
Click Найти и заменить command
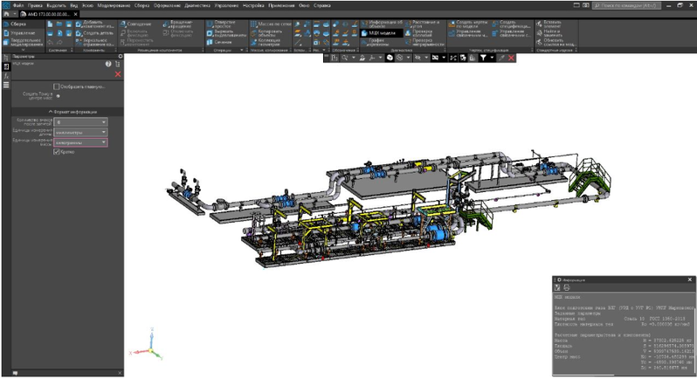tap(549, 33)
